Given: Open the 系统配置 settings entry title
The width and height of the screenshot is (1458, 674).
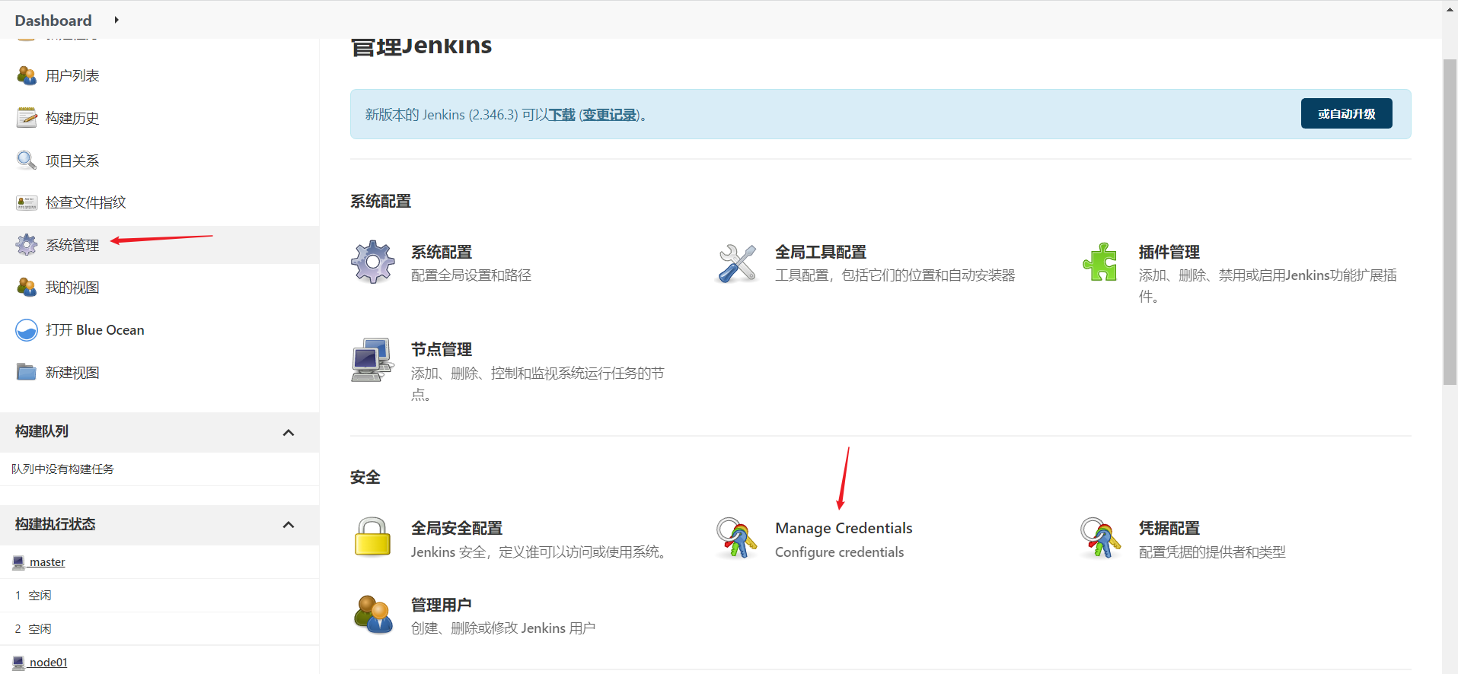Looking at the screenshot, I should 442,252.
